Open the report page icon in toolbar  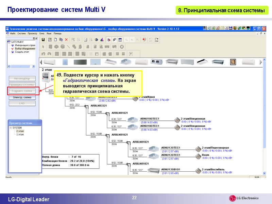(85, 40)
